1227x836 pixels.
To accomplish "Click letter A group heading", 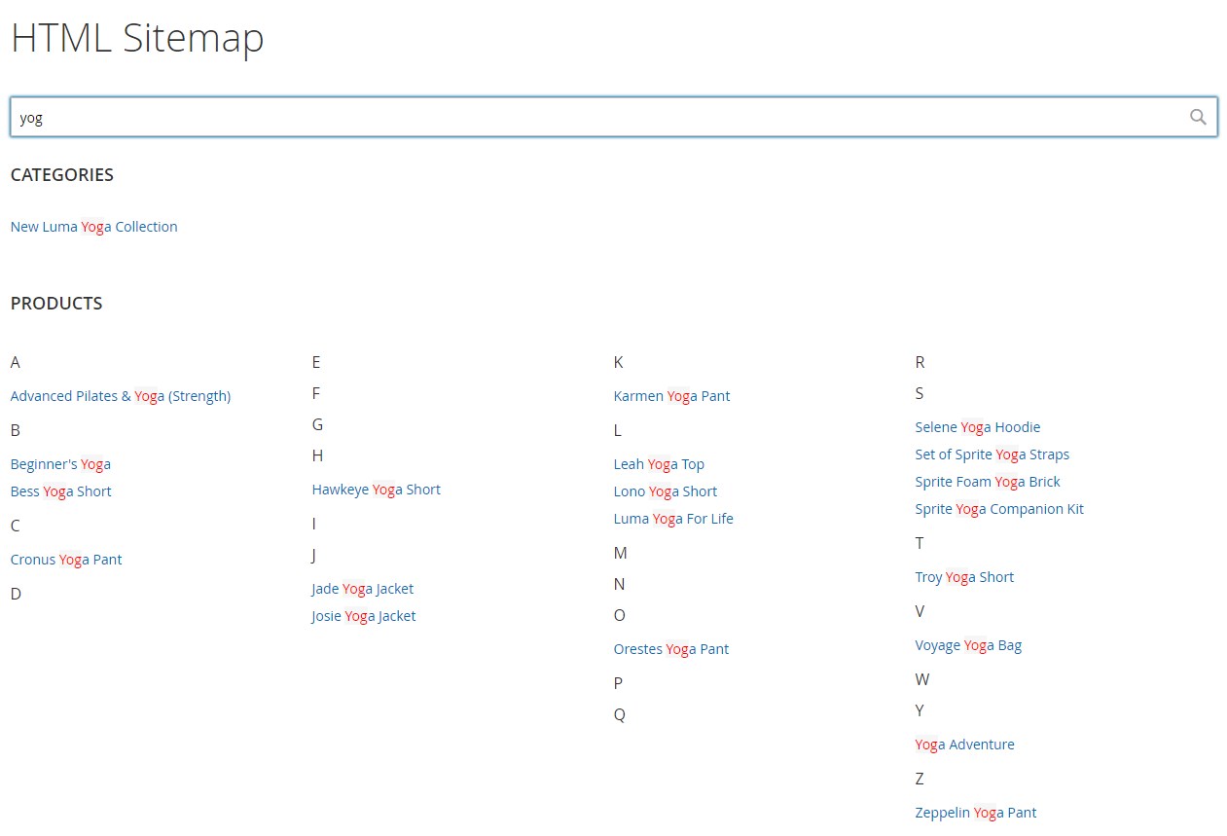I will (x=16, y=362).
